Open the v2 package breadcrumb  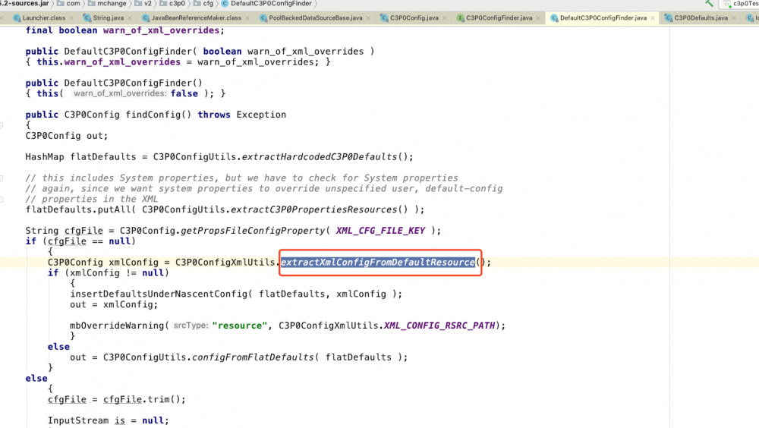point(143,3)
